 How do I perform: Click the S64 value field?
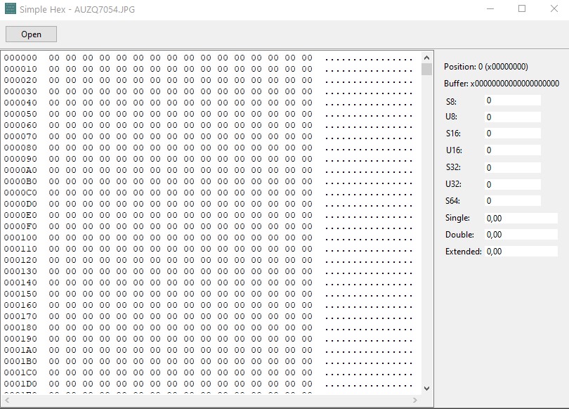[513, 201]
